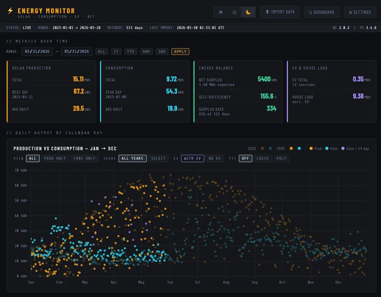
Task: Toggle the Cons + EV day legend entry
Action: (355, 148)
